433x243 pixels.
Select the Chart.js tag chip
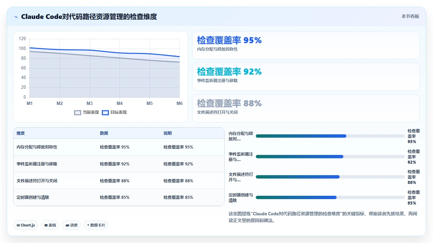(26, 225)
